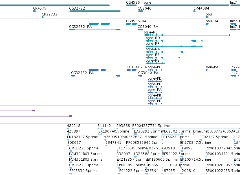
Task: Select the LD30292.3prime EST label
Action: [148, 131]
